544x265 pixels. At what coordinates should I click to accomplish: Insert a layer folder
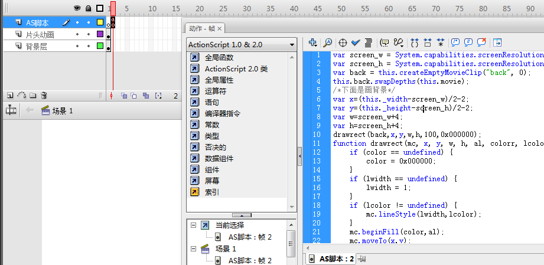pyautogui.click(x=32, y=95)
